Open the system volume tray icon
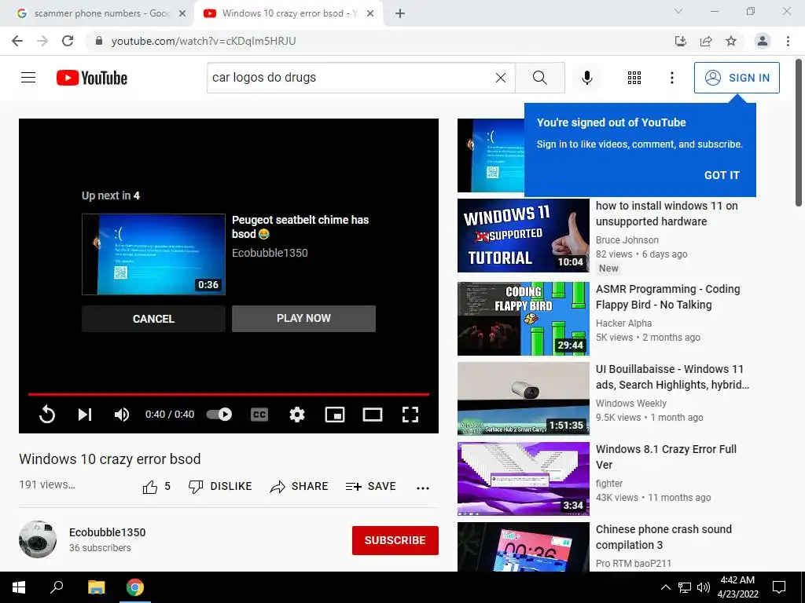This screenshot has width=805, height=603. pos(704,587)
